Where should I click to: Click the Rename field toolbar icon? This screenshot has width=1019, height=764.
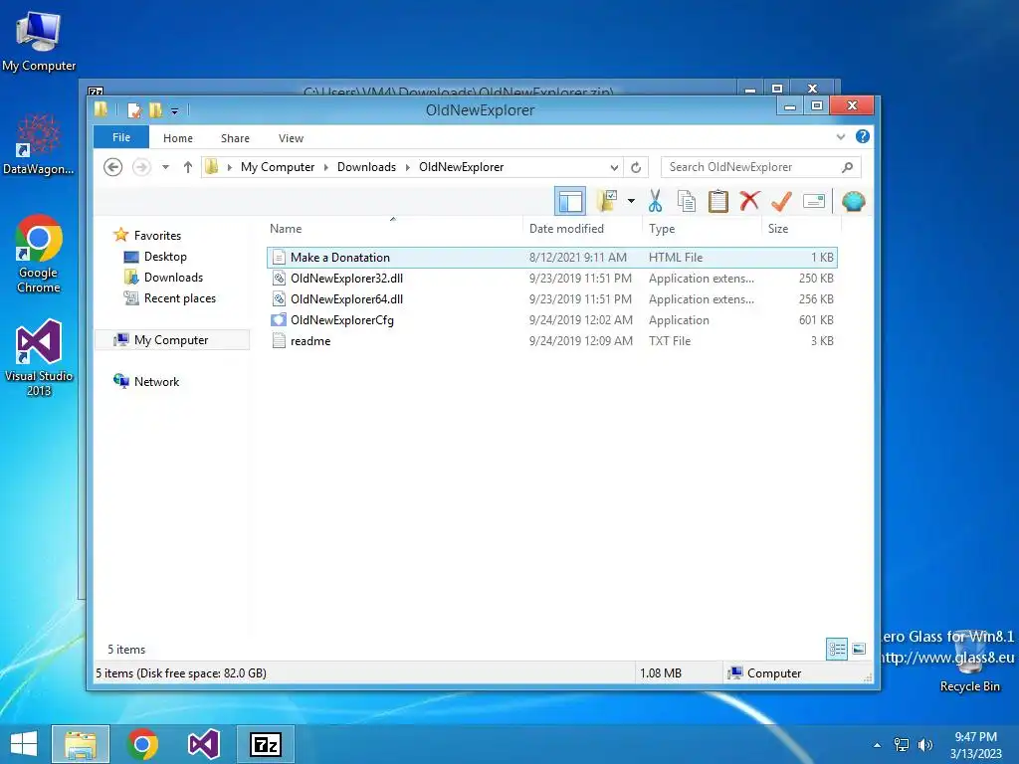pos(814,201)
